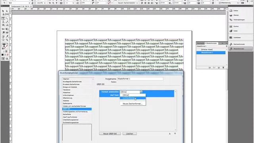The height and width of the screenshot is (143, 254).
Task: Select the Note tool
Action: (3, 37)
